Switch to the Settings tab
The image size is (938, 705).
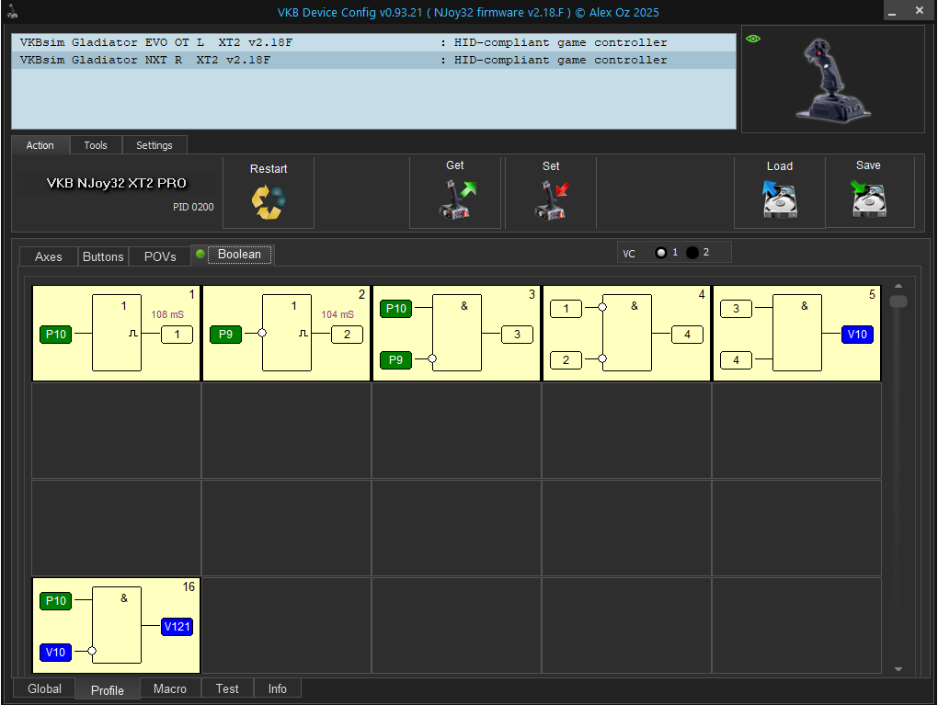tap(154, 145)
